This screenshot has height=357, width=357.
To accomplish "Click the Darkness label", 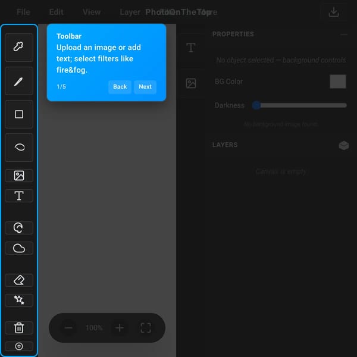I will (x=230, y=105).
